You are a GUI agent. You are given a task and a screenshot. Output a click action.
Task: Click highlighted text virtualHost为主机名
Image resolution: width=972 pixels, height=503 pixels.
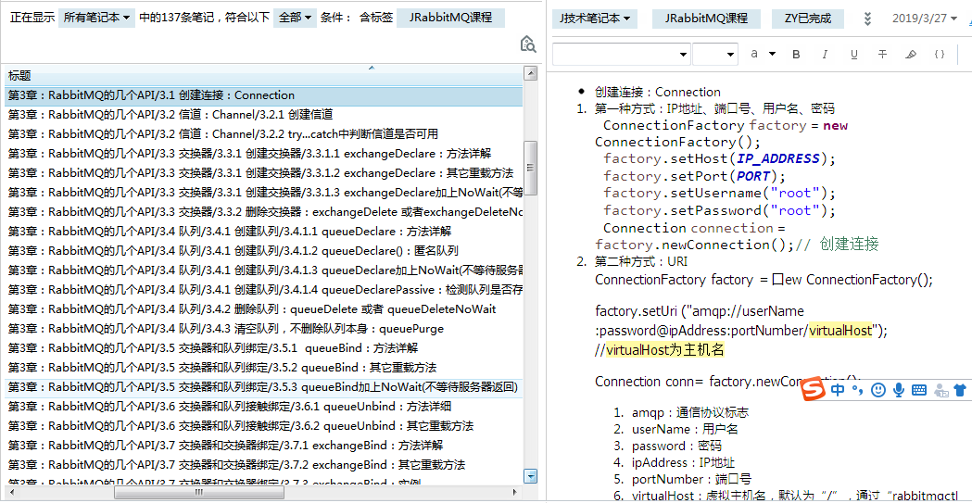tap(665, 350)
